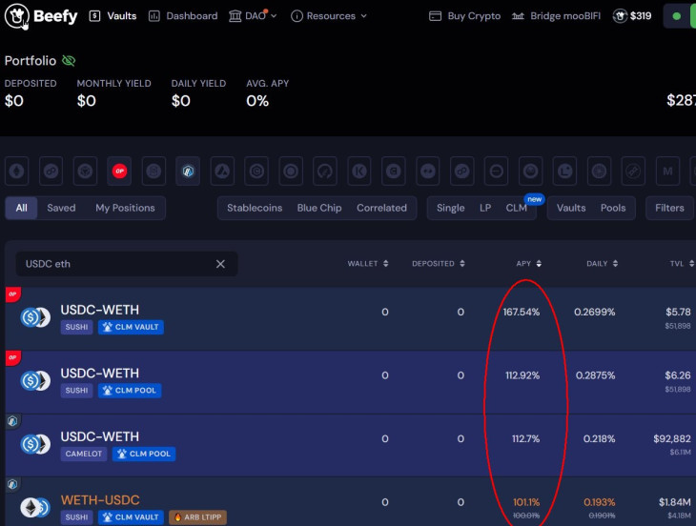Toggle the Kava K chain filter
The image size is (696, 526).
click(x=359, y=171)
